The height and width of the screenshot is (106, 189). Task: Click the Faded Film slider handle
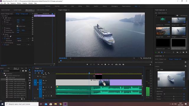(164, 94)
